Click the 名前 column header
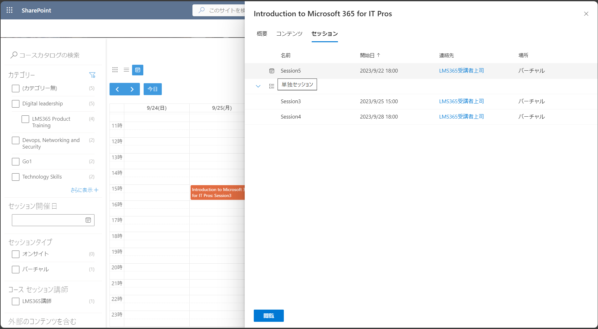Image resolution: width=598 pixels, height=329 pixels. coord(285,55)
